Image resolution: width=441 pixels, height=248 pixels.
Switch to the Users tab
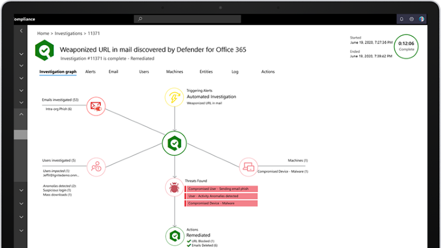pos(144,72)
